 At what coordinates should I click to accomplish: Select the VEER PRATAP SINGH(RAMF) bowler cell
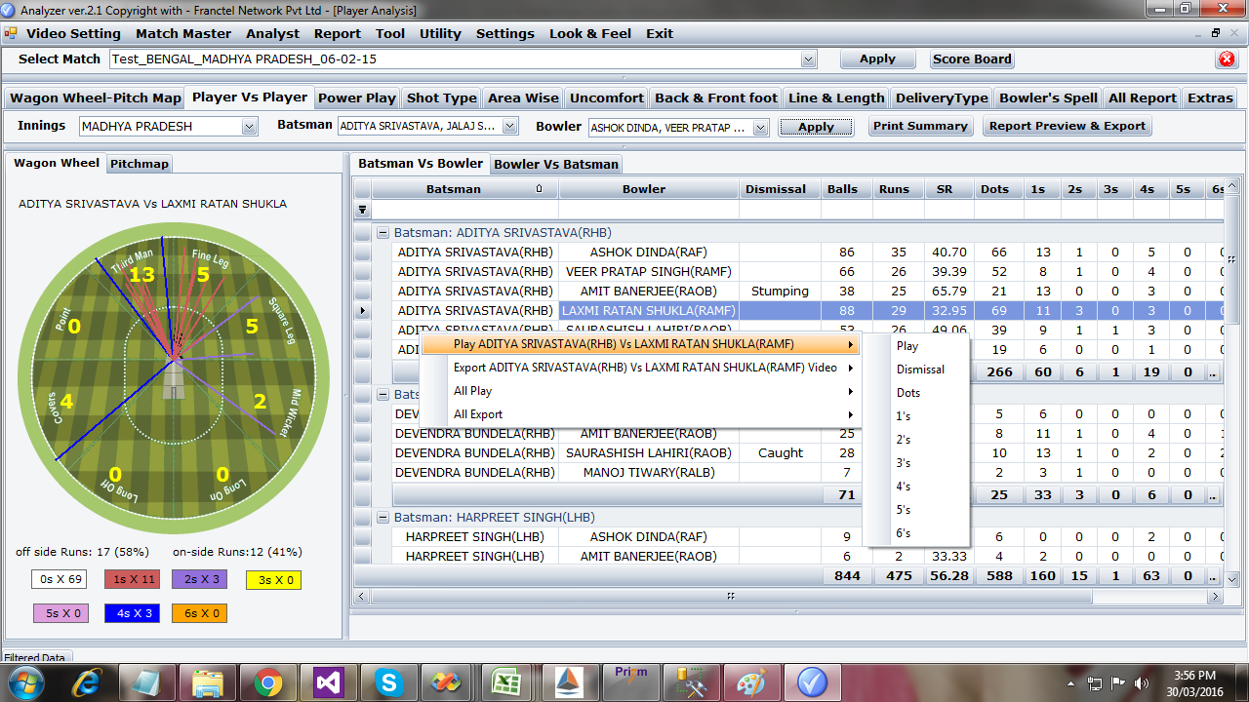649,272
